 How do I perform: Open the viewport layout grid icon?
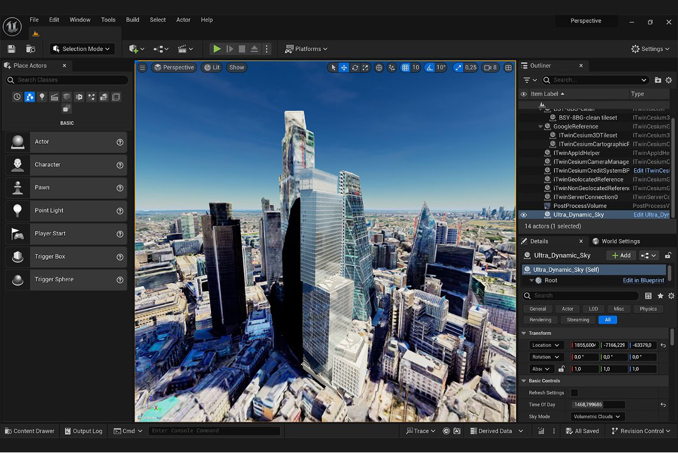click(x=508, y=68)
